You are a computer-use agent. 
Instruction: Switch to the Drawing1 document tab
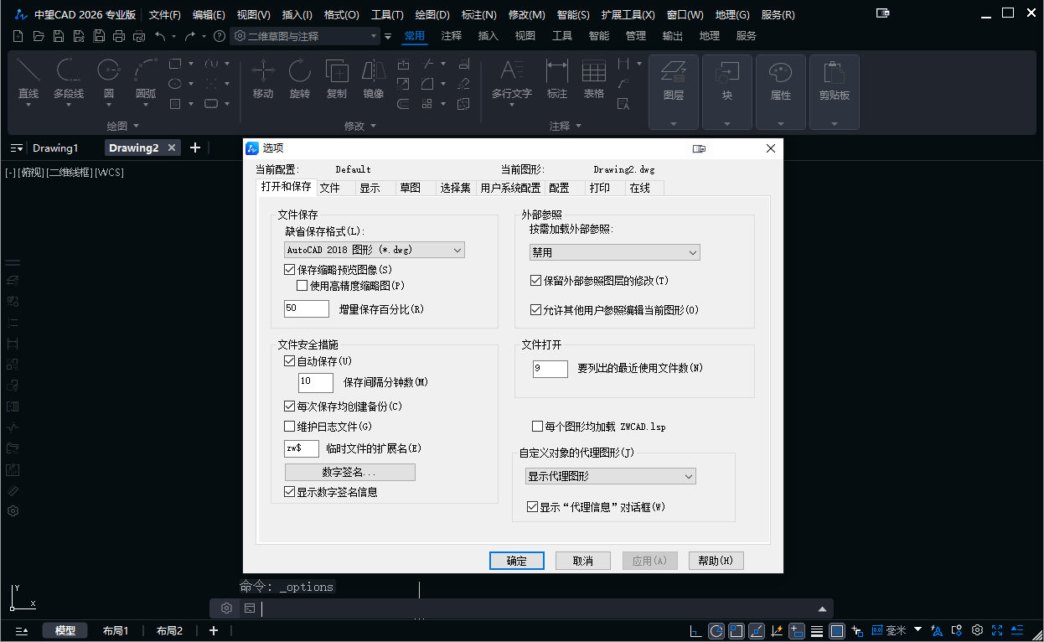pos(55,148)
